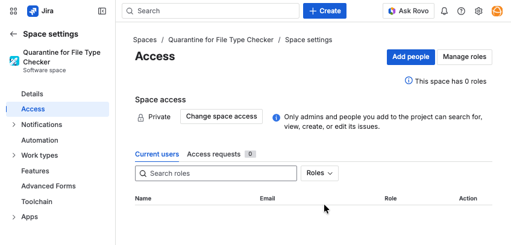
Task: Click the info icon next to space roles count
Action: tap(409, 81)
